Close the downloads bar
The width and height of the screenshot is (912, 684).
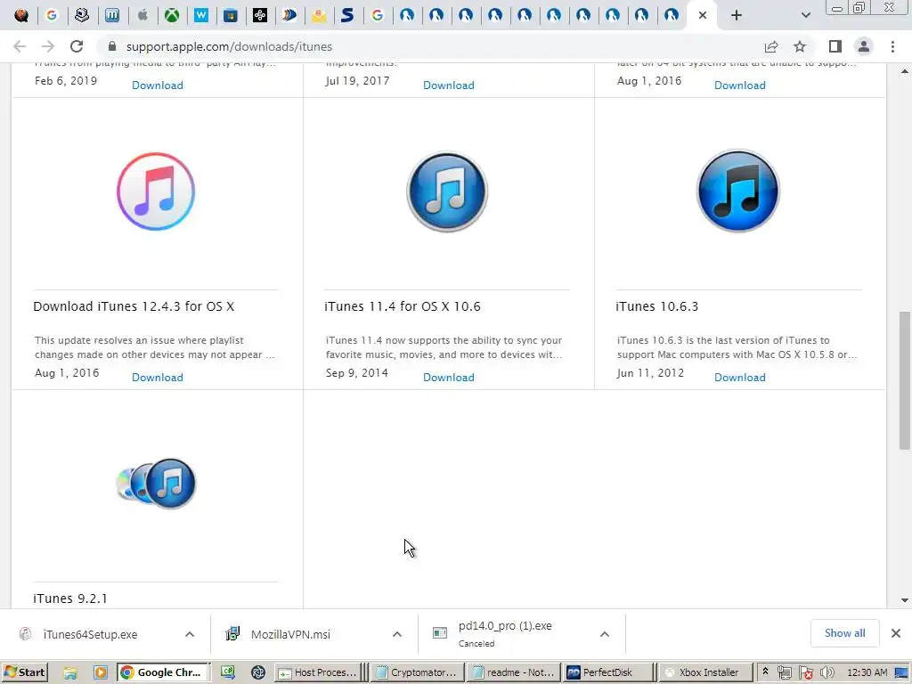[x=896, y=633]
